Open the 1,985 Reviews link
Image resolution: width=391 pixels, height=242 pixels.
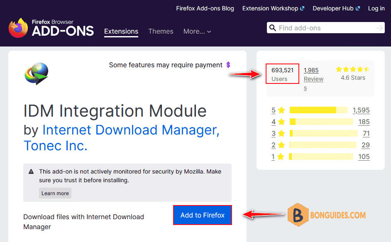[313, 79]
